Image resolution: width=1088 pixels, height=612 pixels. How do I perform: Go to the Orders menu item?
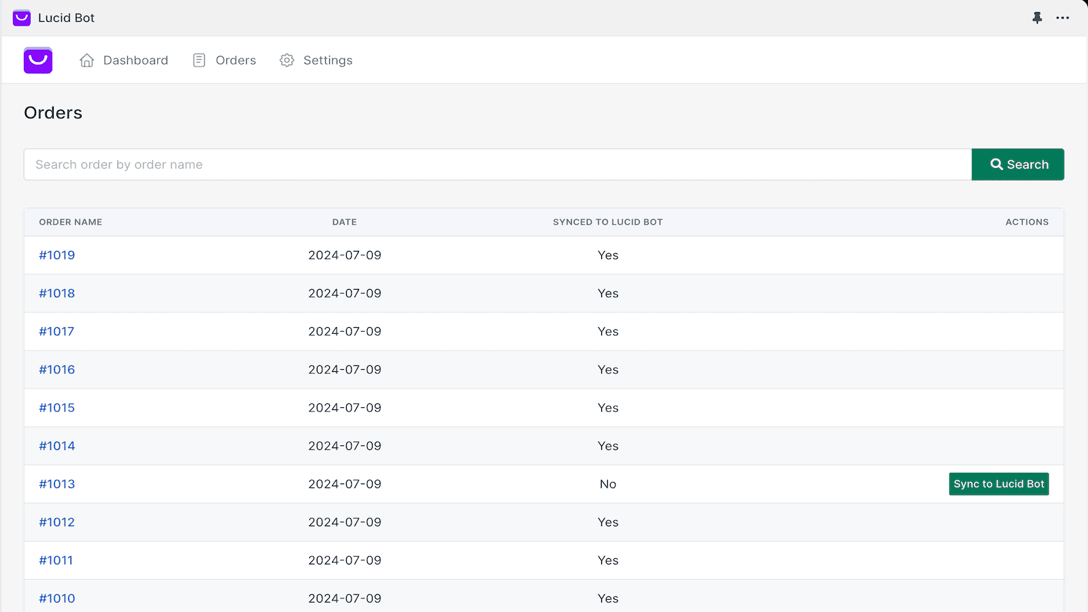(235, 61)
